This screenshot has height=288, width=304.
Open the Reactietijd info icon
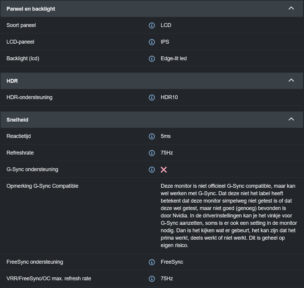coord(152,136)
